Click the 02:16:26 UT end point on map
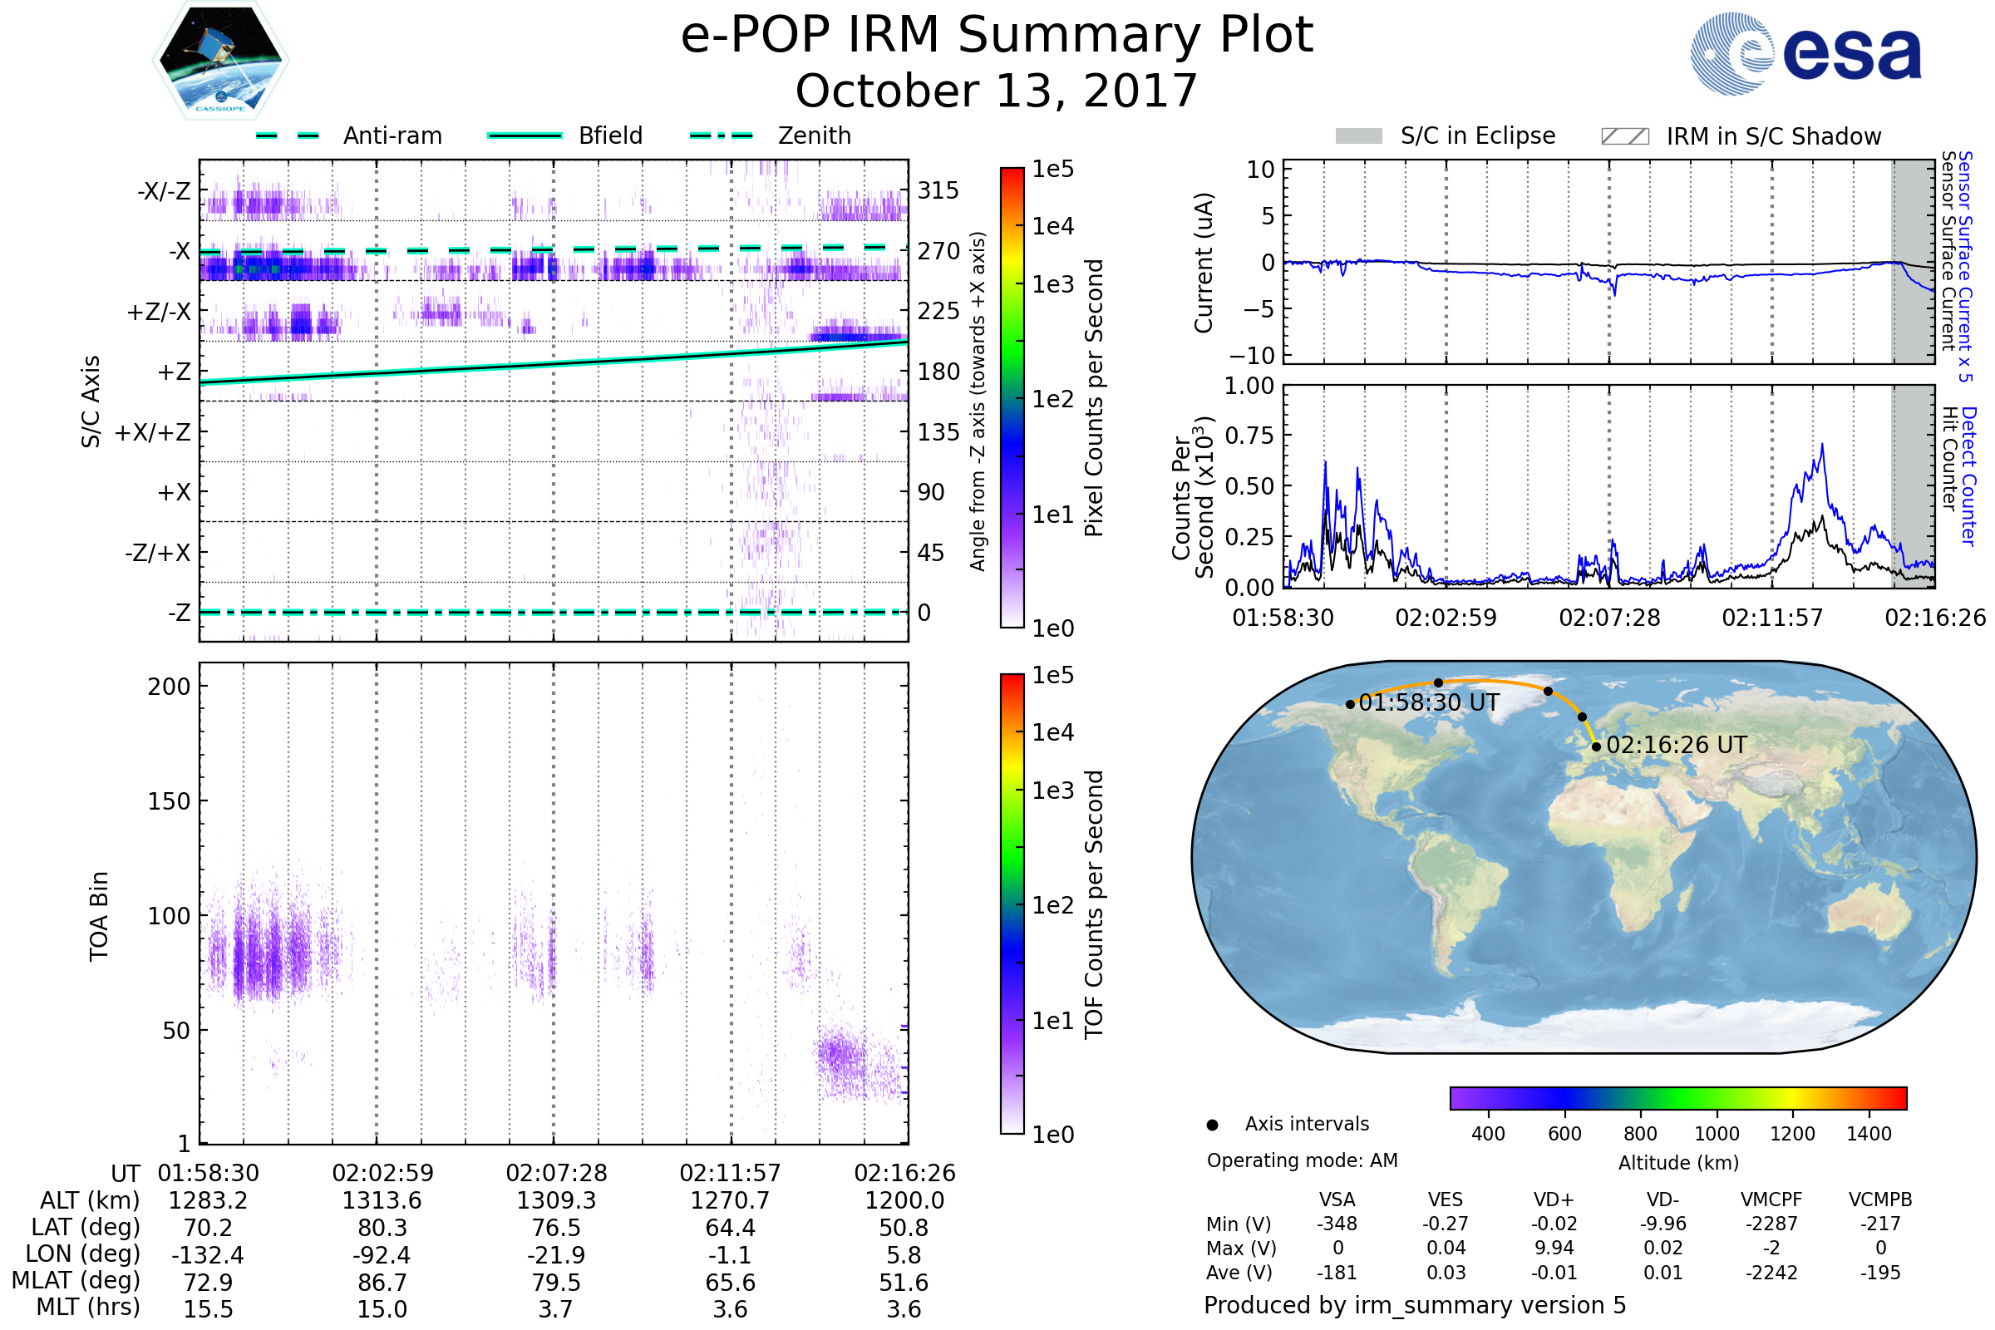The width and height of the screenshot is (1995, 1330). [1596, 746]
